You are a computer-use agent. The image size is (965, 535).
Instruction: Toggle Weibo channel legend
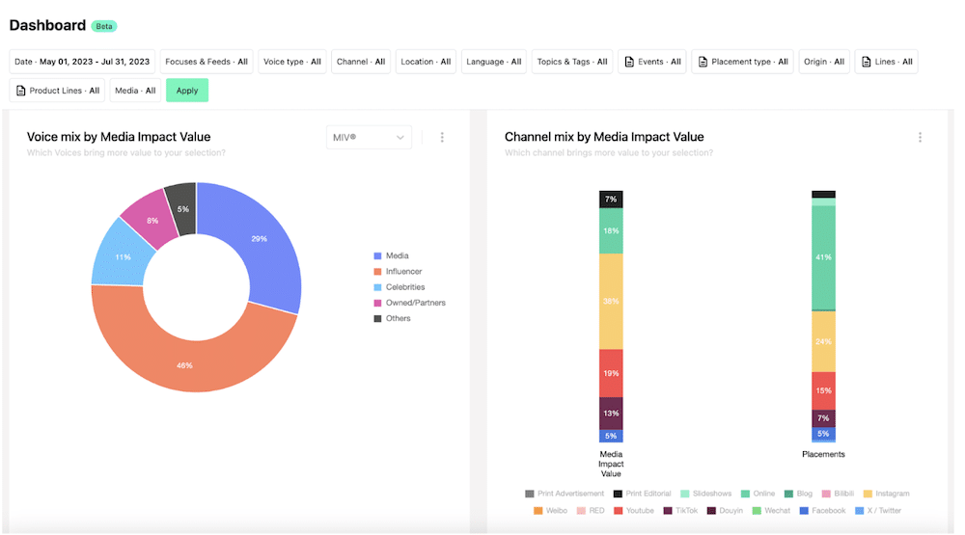pyautogui.click(x=550, y=510)
